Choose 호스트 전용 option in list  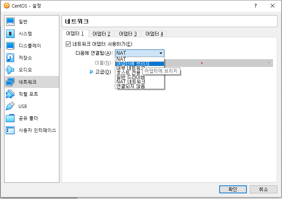click(129, 73)
